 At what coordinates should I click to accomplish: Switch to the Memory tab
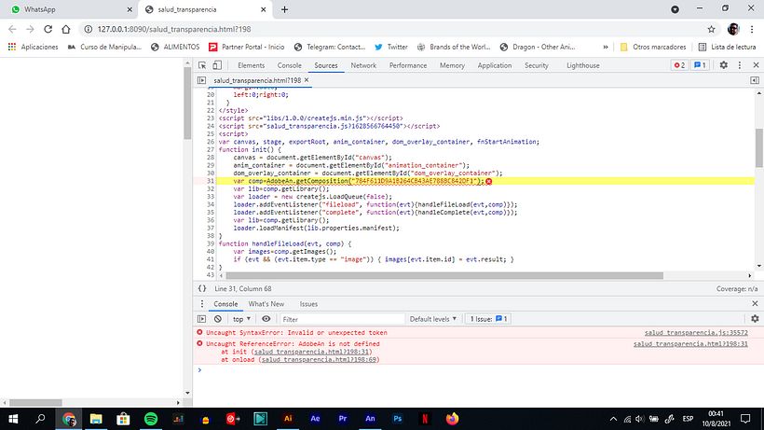pos(452,65)
